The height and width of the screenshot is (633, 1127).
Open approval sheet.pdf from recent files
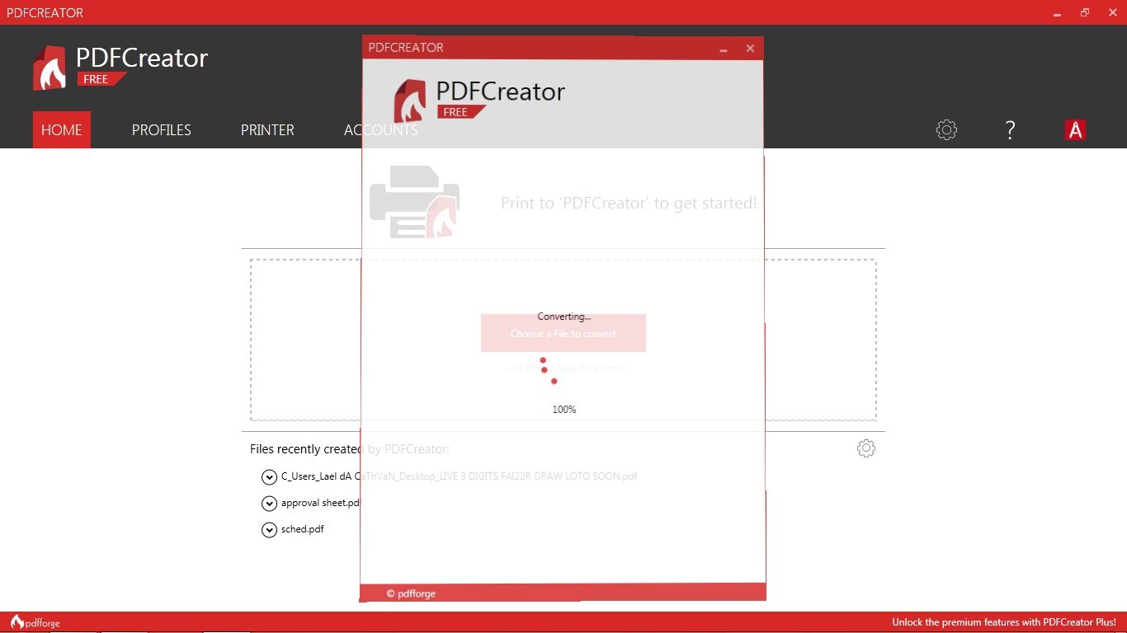tap(321, 503)
